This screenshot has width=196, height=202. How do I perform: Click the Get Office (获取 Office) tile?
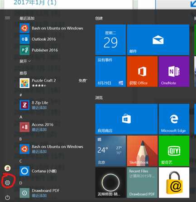click(142, 72)
